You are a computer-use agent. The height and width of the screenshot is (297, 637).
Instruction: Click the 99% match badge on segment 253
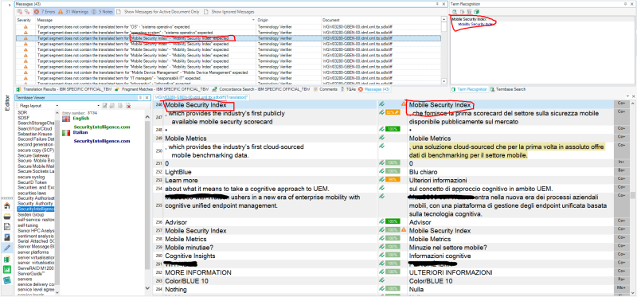[393, 180]
